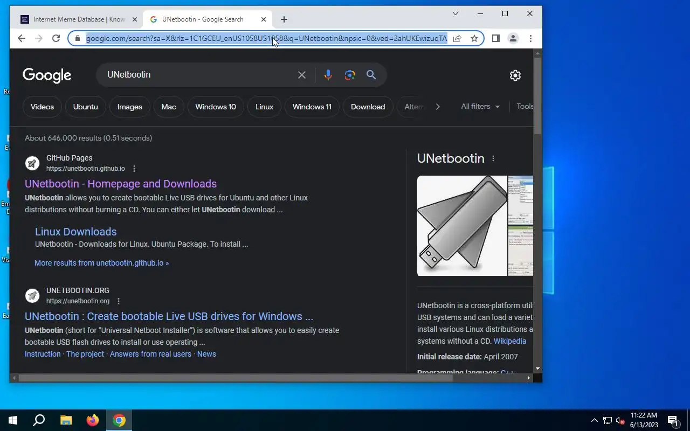Select the UNetbootin Google Search tab
Image resolution: width=690 pixels, height=431 pixels.
click(x=208, y=19)
